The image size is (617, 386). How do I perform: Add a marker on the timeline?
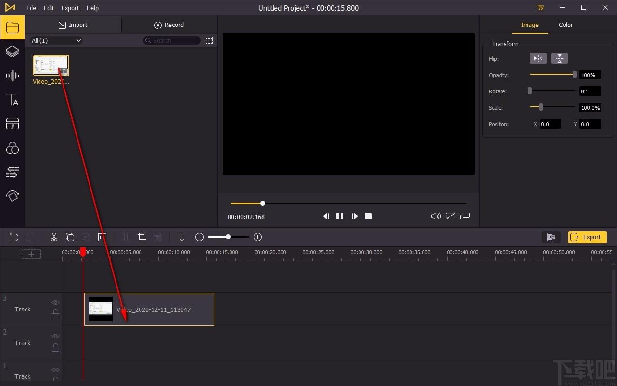[x=182, y=237]
